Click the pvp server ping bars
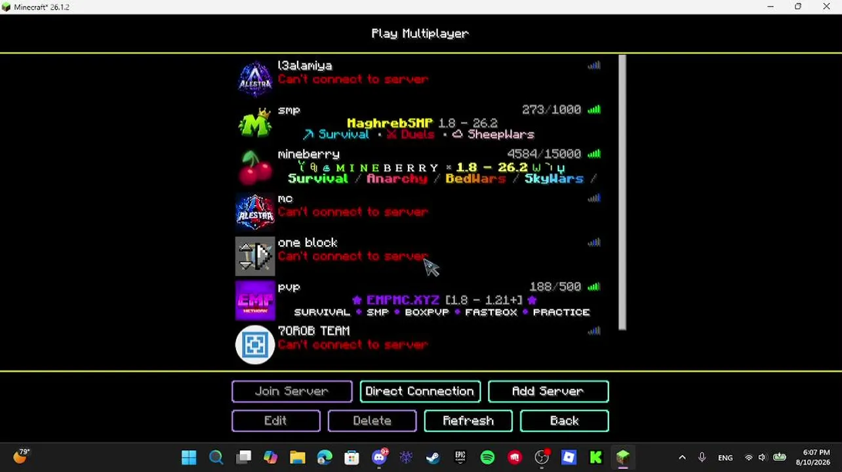The width and height of the screenshot is (842, 472). [x=594, y=286]
